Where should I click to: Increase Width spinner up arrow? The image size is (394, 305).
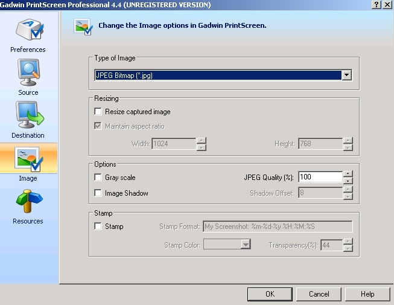(202, 140)
